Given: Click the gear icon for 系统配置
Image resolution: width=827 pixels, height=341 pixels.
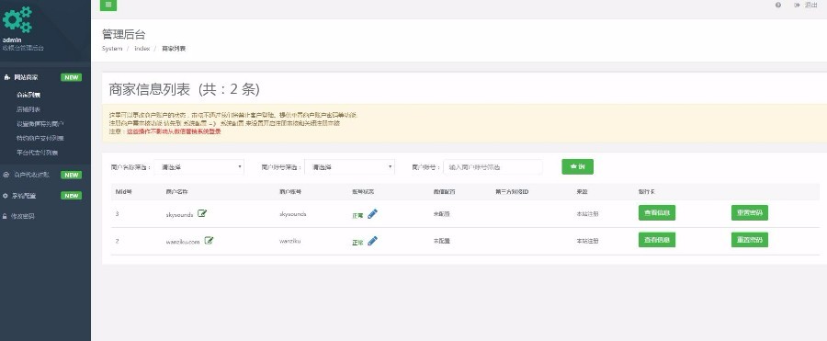Looking at the screenshot, I should (x=6, y=195).
